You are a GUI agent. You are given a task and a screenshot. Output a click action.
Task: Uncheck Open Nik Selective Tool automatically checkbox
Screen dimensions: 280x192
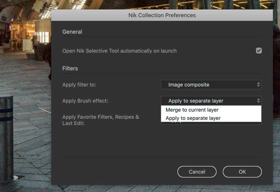259,51
